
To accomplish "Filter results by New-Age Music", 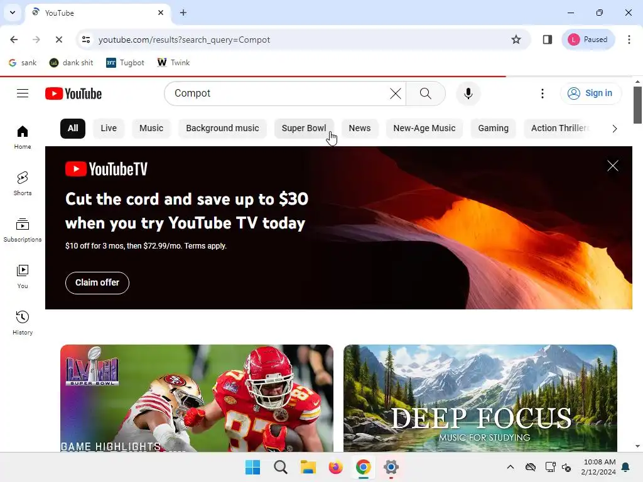I will (x=424, y=128).
